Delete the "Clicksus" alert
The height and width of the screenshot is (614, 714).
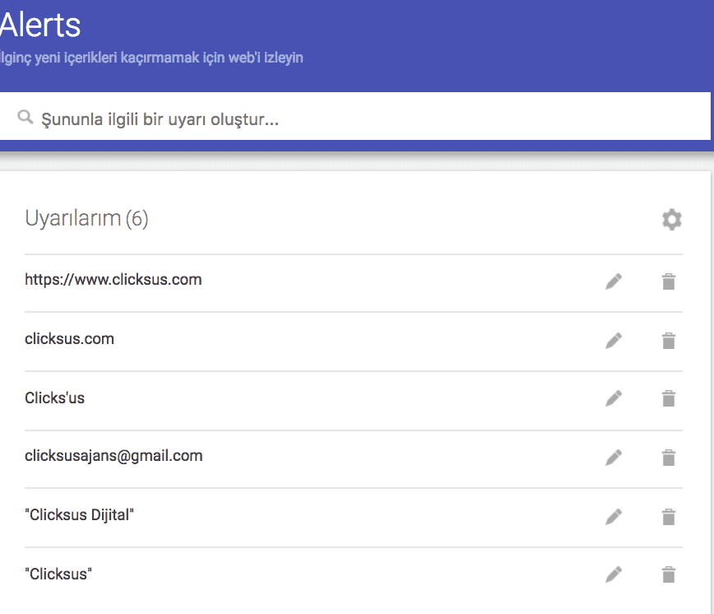point(668,574)
